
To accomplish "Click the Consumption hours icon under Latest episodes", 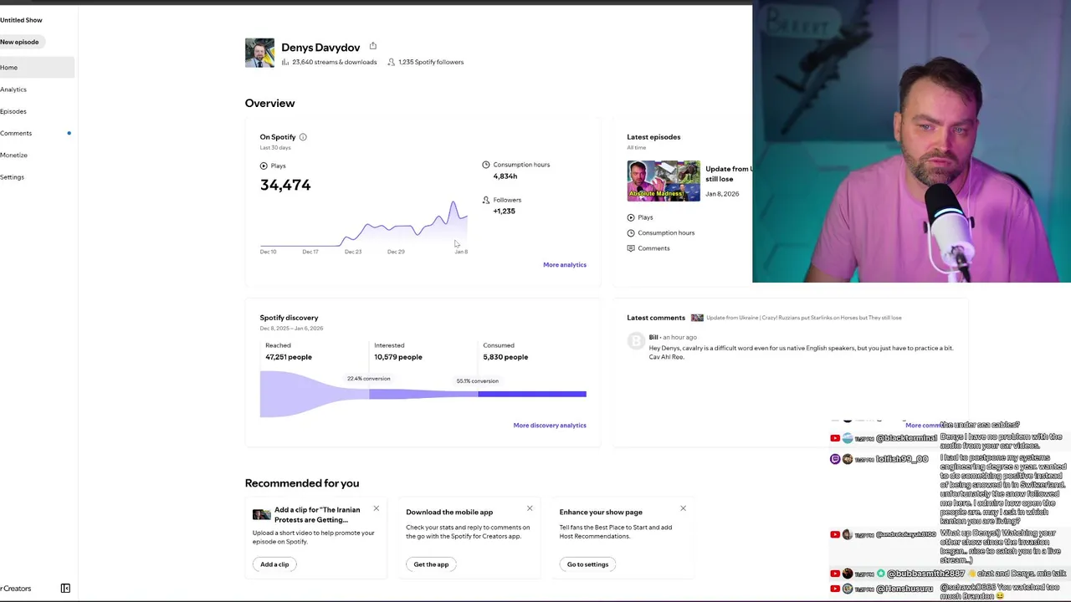I will coord(631,232).
